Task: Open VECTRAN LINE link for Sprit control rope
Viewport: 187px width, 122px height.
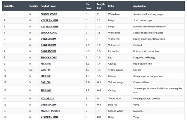Action: click(x=49, y=20)
